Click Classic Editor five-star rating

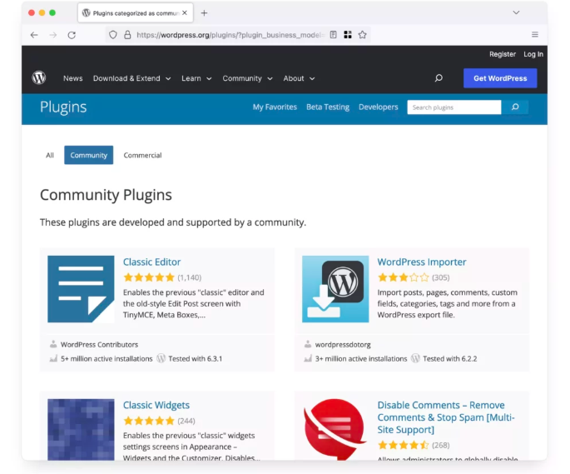[x=149, y=277]
